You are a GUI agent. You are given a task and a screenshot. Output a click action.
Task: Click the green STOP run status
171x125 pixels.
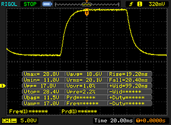point(30,4)
